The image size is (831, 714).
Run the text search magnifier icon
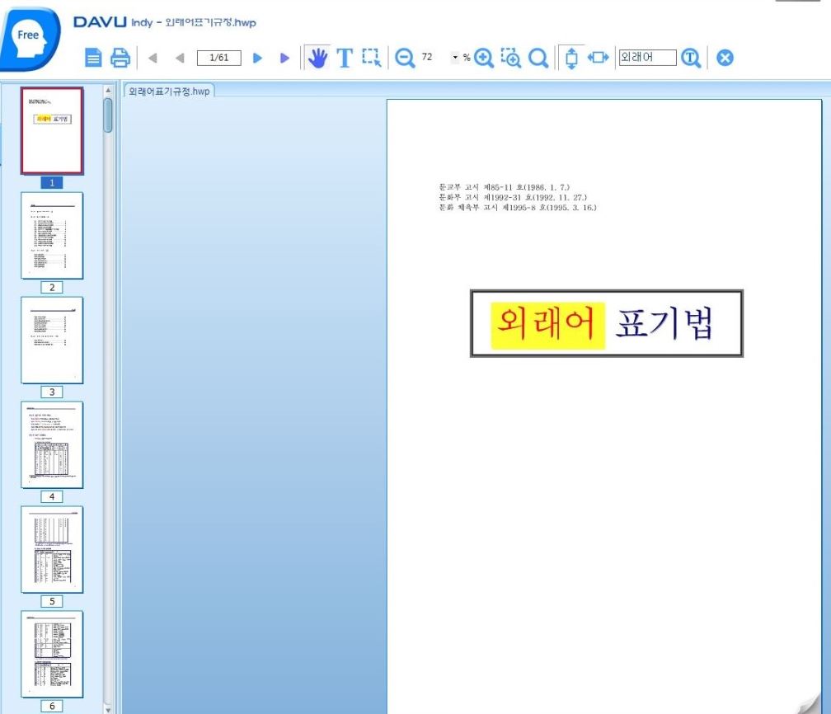[x=691, y=58]
